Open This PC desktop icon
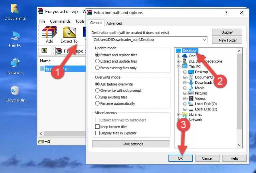 point(15,39)
